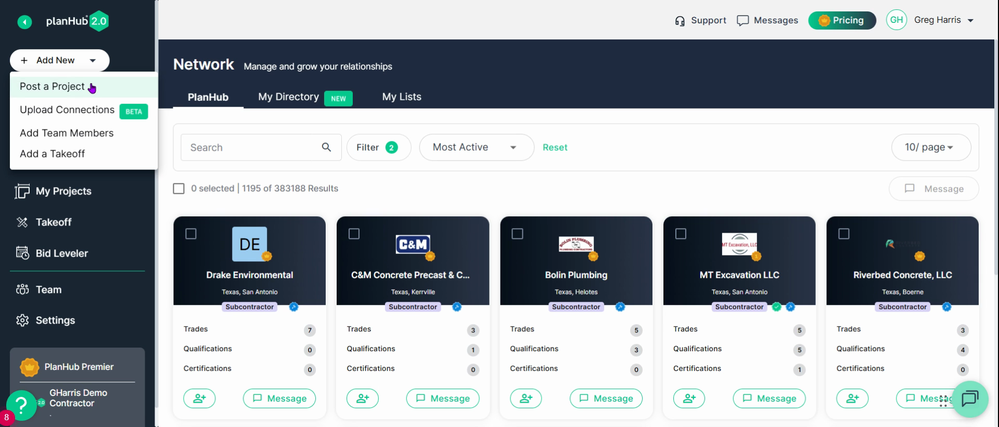The image size is (999, 427).
Task: Add Riverbed Concrete as connection
Action: pos(852,398)
